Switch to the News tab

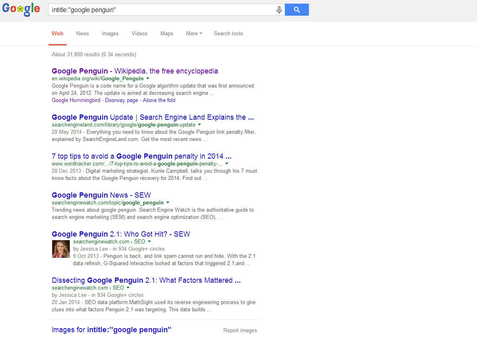(x=82, y=33)
